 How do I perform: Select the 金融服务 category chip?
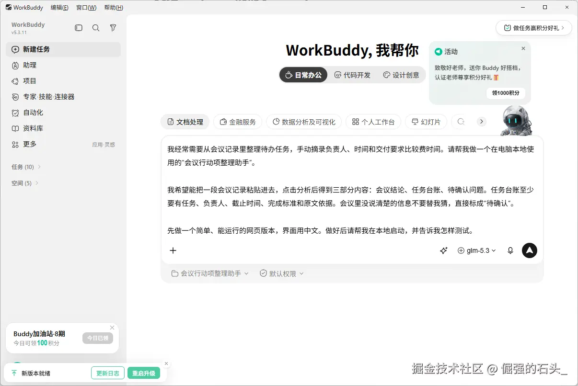[238, 122]
